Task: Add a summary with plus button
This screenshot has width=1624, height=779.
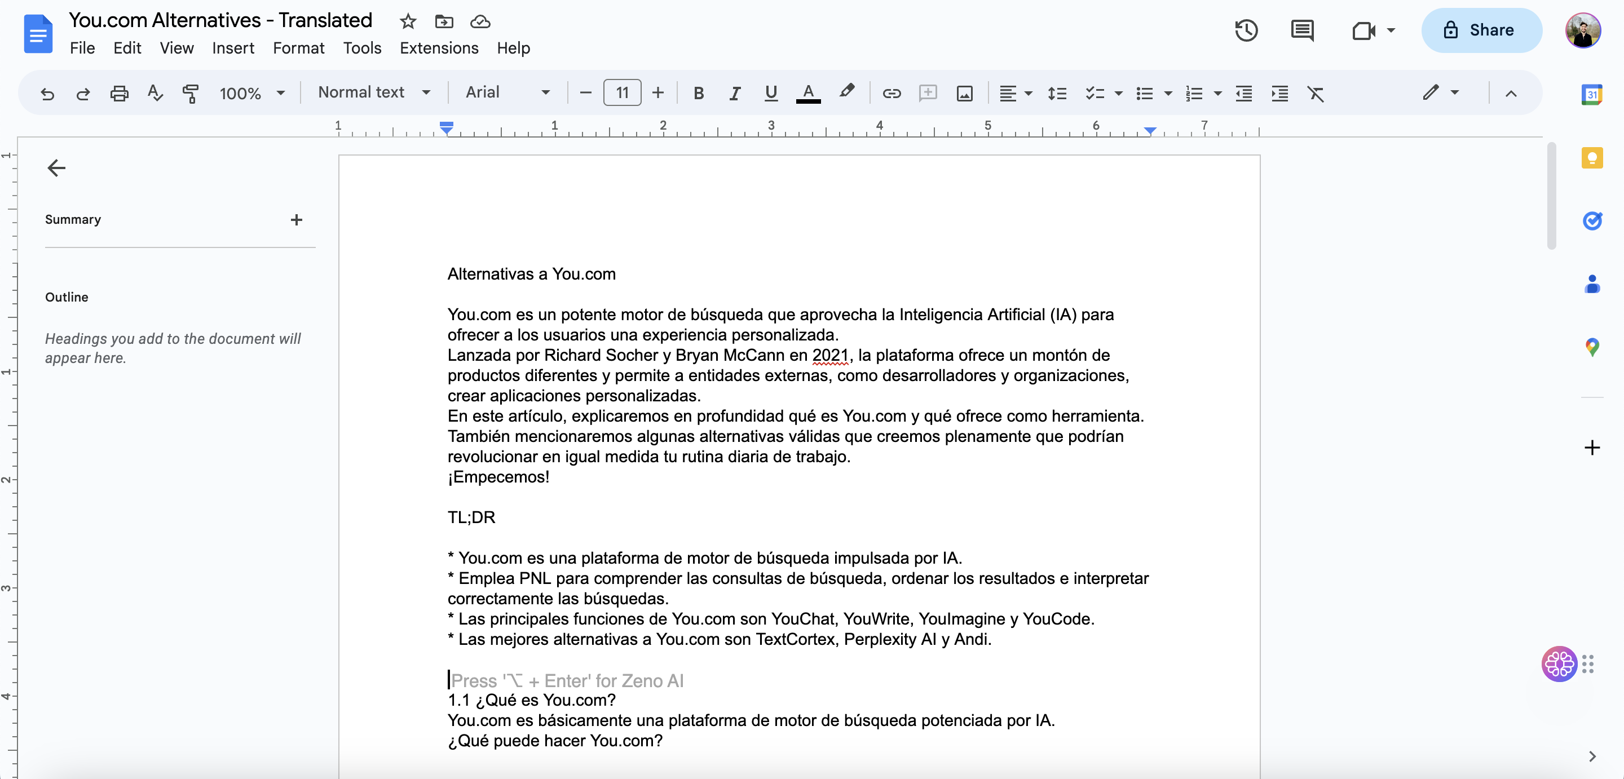Action: pyautogui.click(x=296, y=219)
